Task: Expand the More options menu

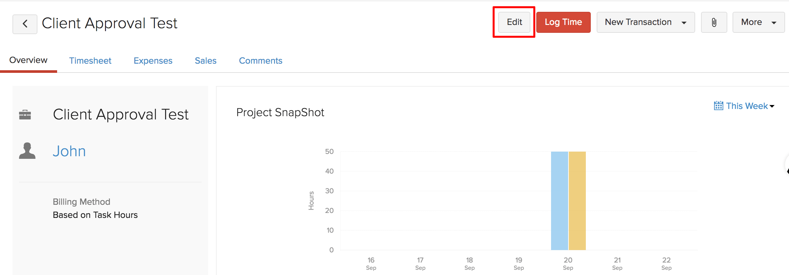Action: 758,22
